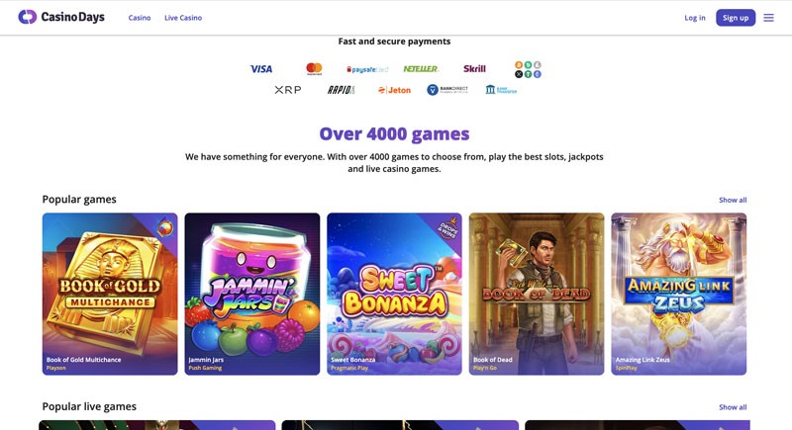Screen dimensions: 792x430
Task: Open the Sweet Bonanza game thumbnail
Action: point(394,294)
